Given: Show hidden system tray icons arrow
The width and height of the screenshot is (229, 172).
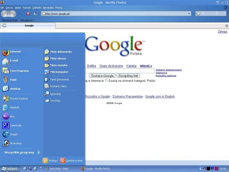Looking at the screenshot, I should (x=200, y=169).
